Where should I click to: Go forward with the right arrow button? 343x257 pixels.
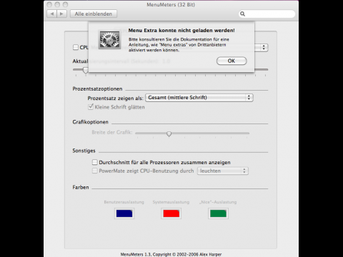coord(61,14)
